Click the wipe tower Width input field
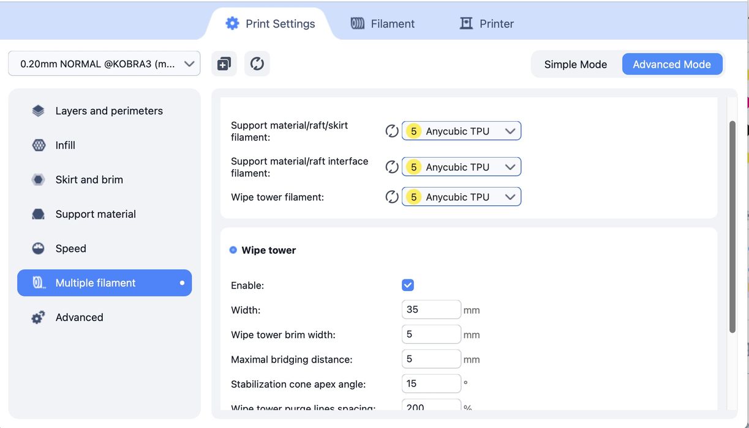 click(431, 310)
